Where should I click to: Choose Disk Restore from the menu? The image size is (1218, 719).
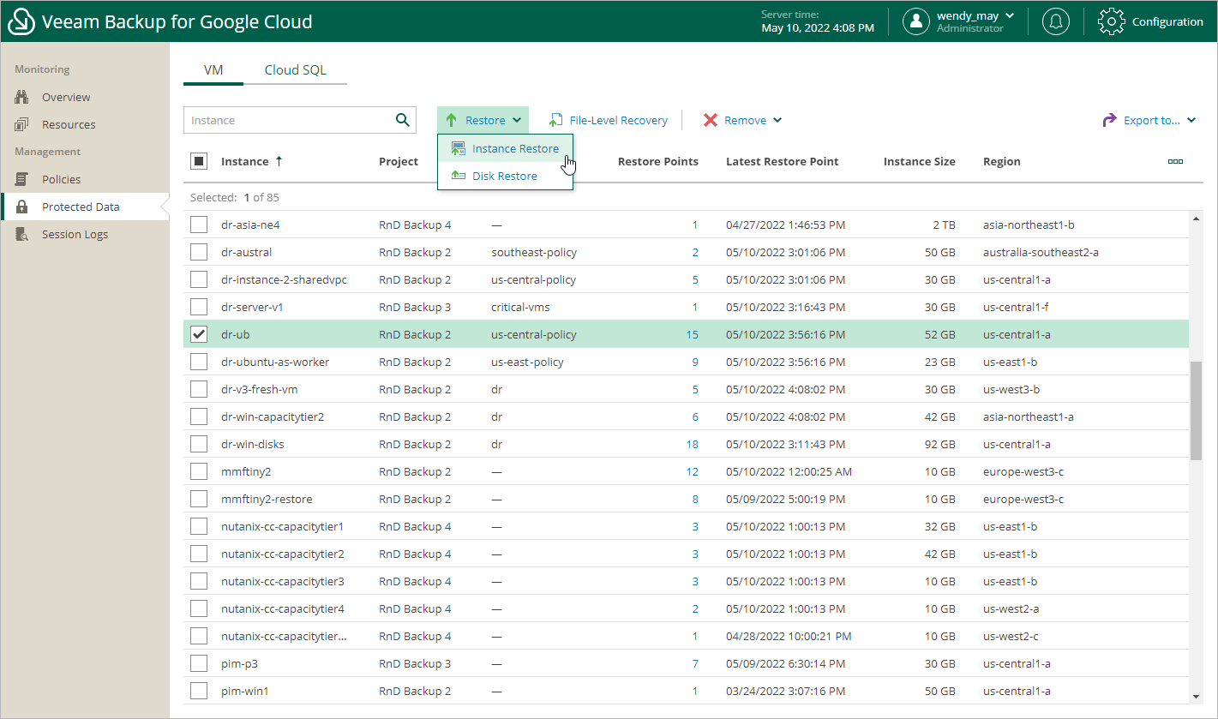(505, 176)
